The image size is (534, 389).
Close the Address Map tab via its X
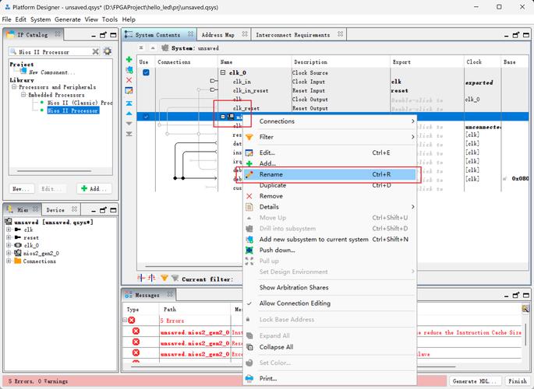[245, 34]
